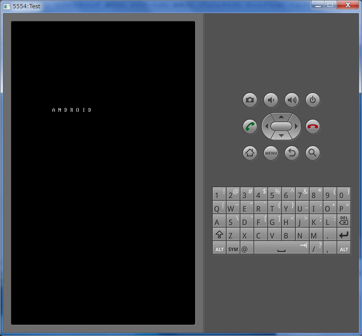This screenshot has height=336, width=362.
Task: Tap the F key
Action: [x=261, y=221]
